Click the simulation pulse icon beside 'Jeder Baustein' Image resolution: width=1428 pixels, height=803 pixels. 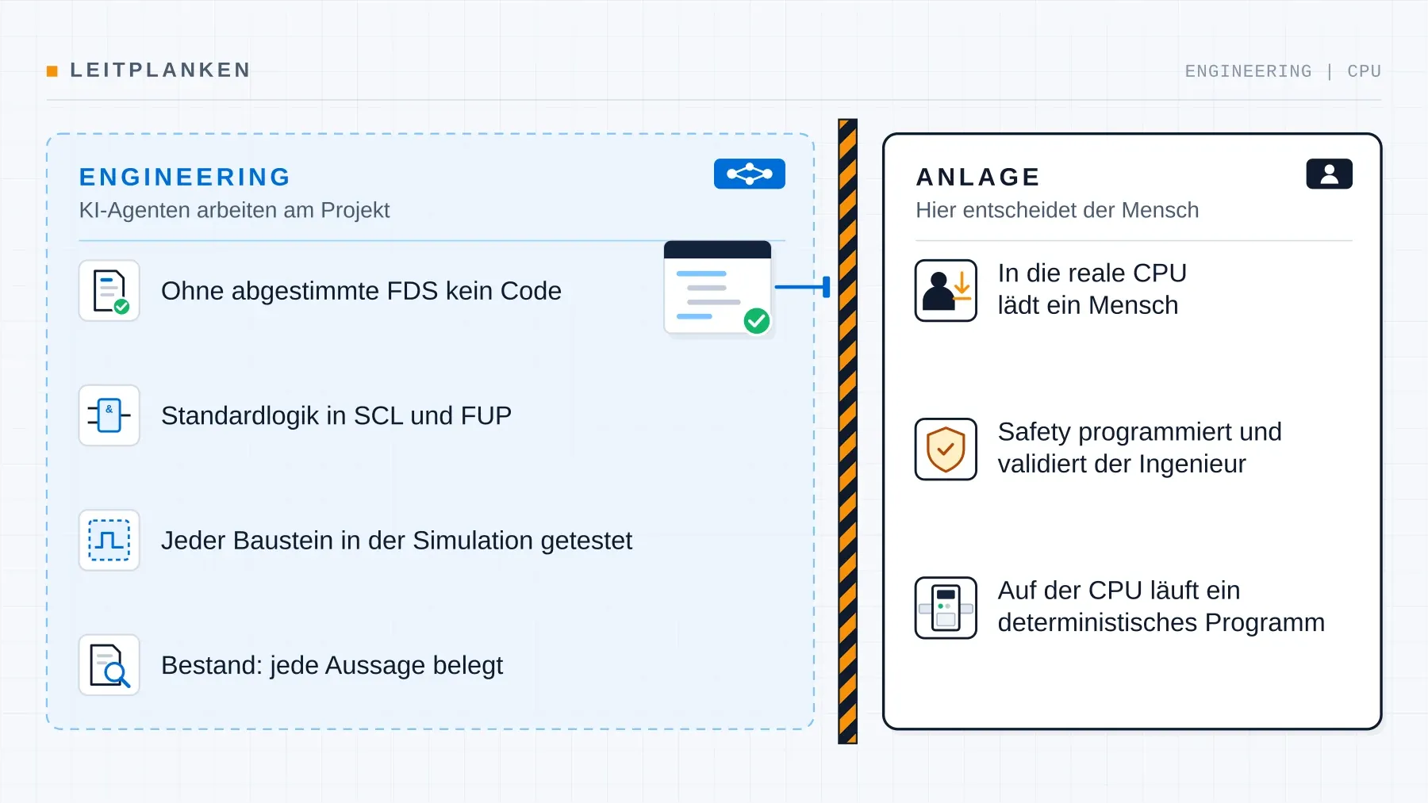tap(109, 540)
